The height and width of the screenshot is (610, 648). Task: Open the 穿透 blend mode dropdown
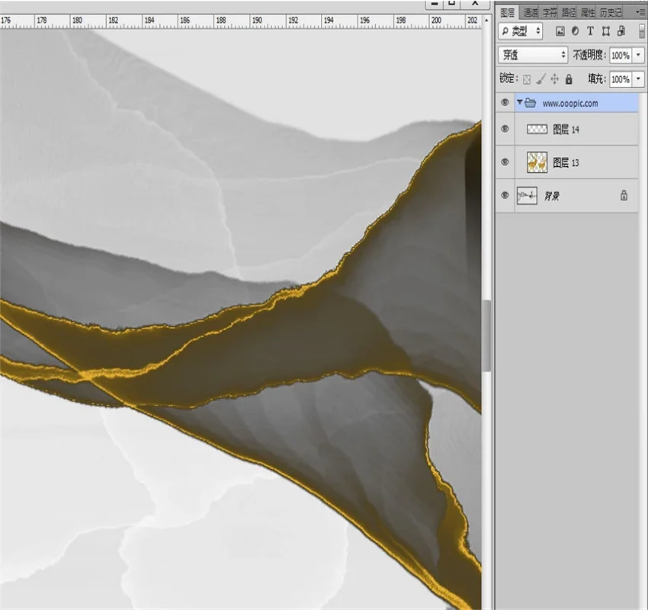point(533,55)
